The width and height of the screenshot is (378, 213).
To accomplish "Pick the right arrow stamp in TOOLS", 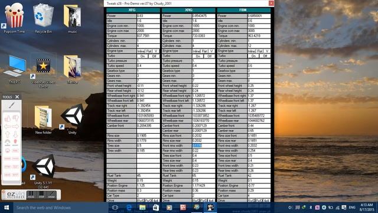I will click(15, 126).
